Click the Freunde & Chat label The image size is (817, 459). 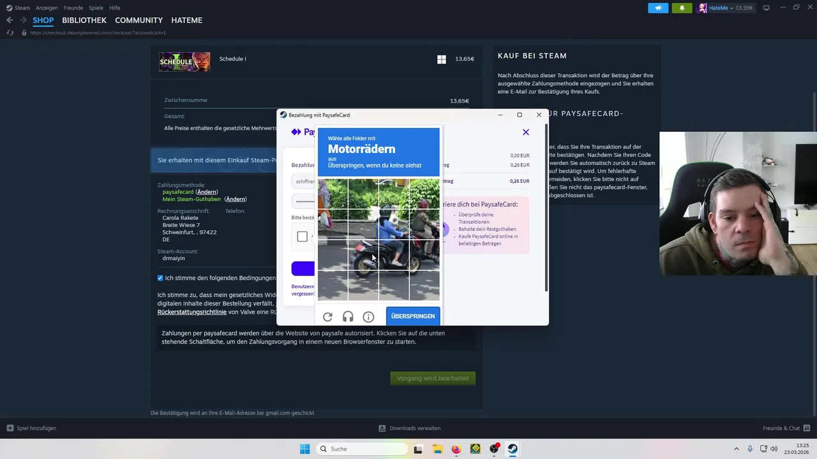pos(781,428)
